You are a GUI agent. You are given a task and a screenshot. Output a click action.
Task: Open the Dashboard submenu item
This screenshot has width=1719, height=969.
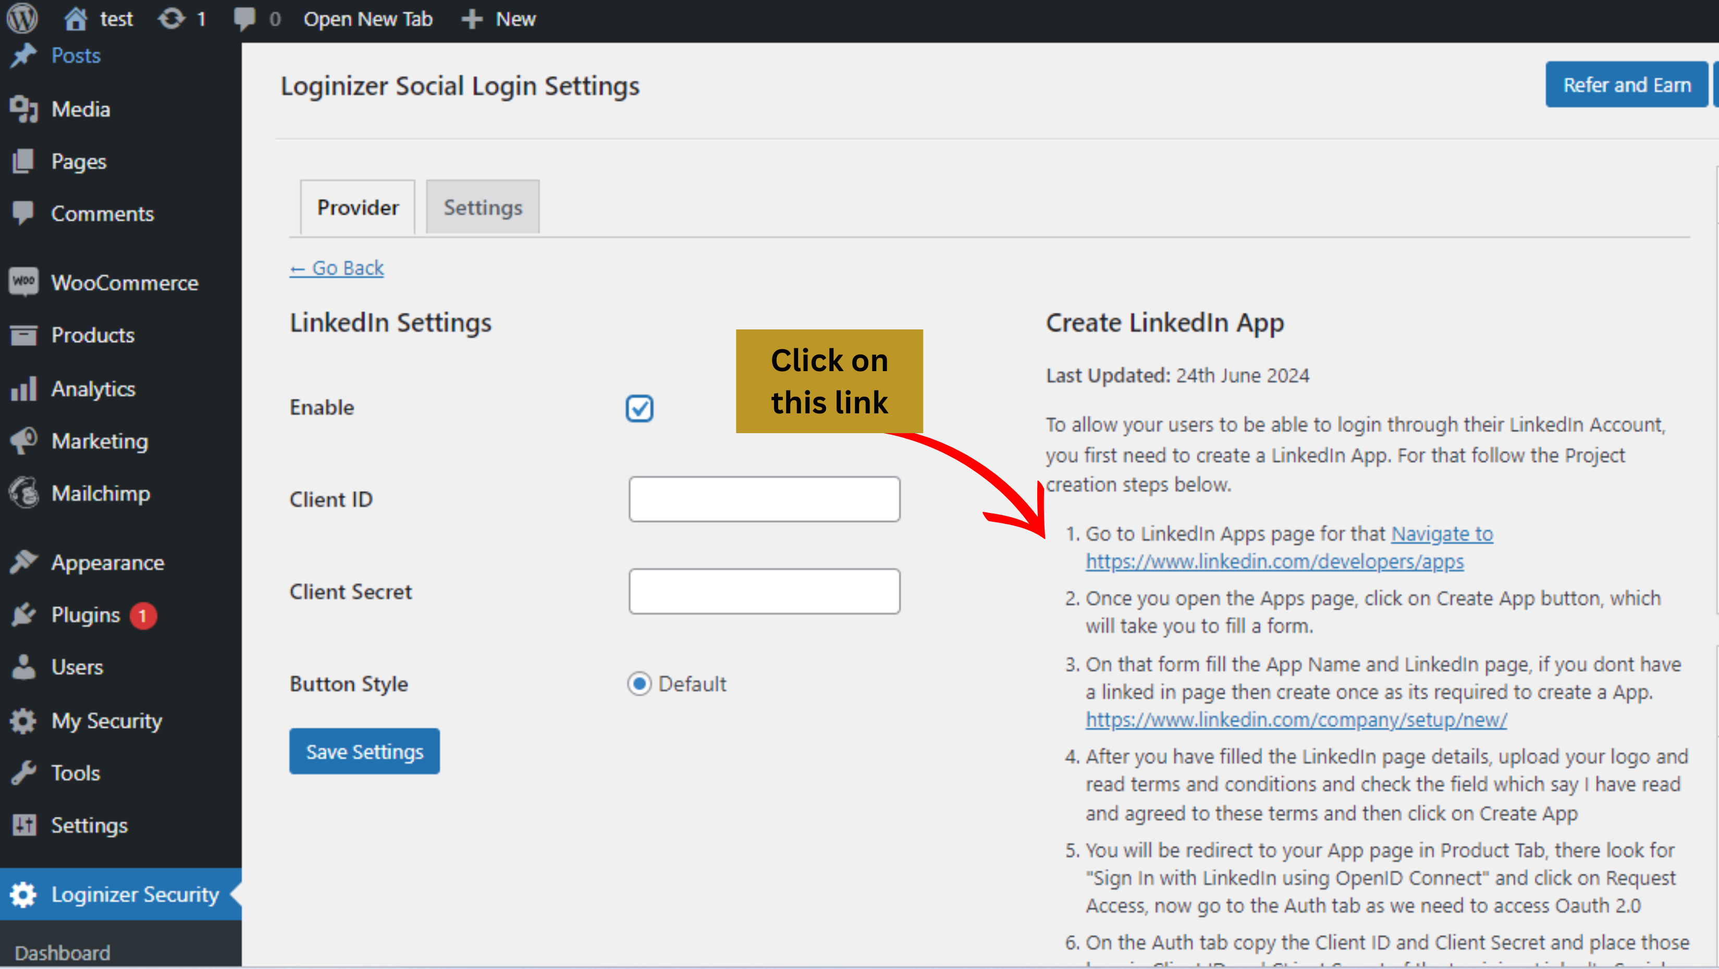[63, 952]
